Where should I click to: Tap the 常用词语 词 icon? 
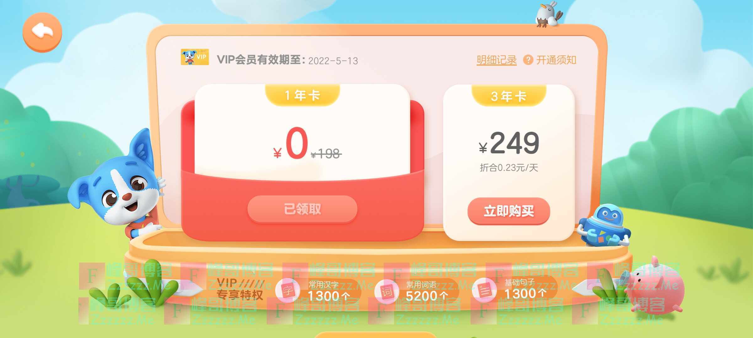click(x=387, y=291)
